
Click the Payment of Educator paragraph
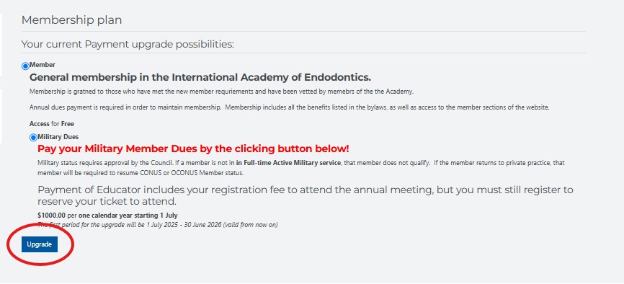pos(306,195)
